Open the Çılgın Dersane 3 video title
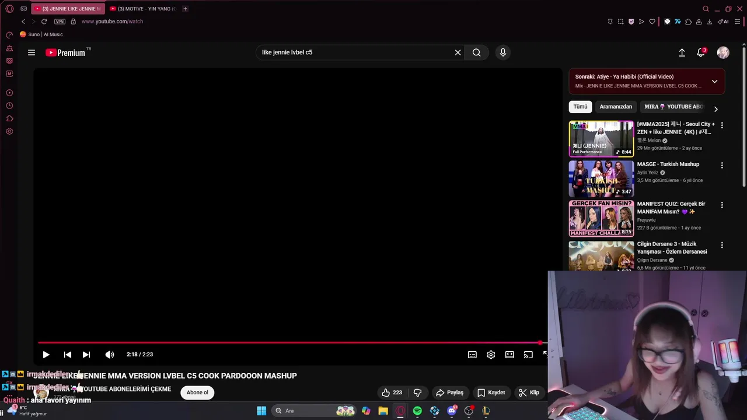Image resolution: width=747 pixels, height=420 pixels. [672, 248]
